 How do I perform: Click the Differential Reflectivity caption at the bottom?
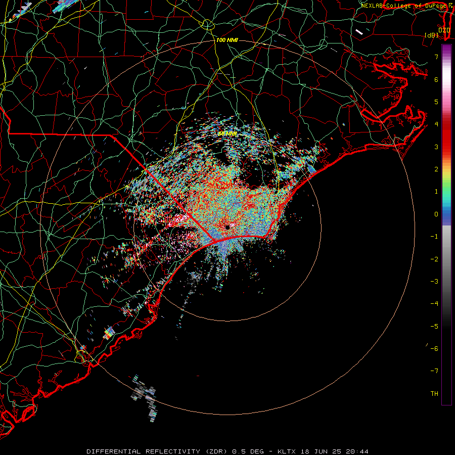(227, 451)
